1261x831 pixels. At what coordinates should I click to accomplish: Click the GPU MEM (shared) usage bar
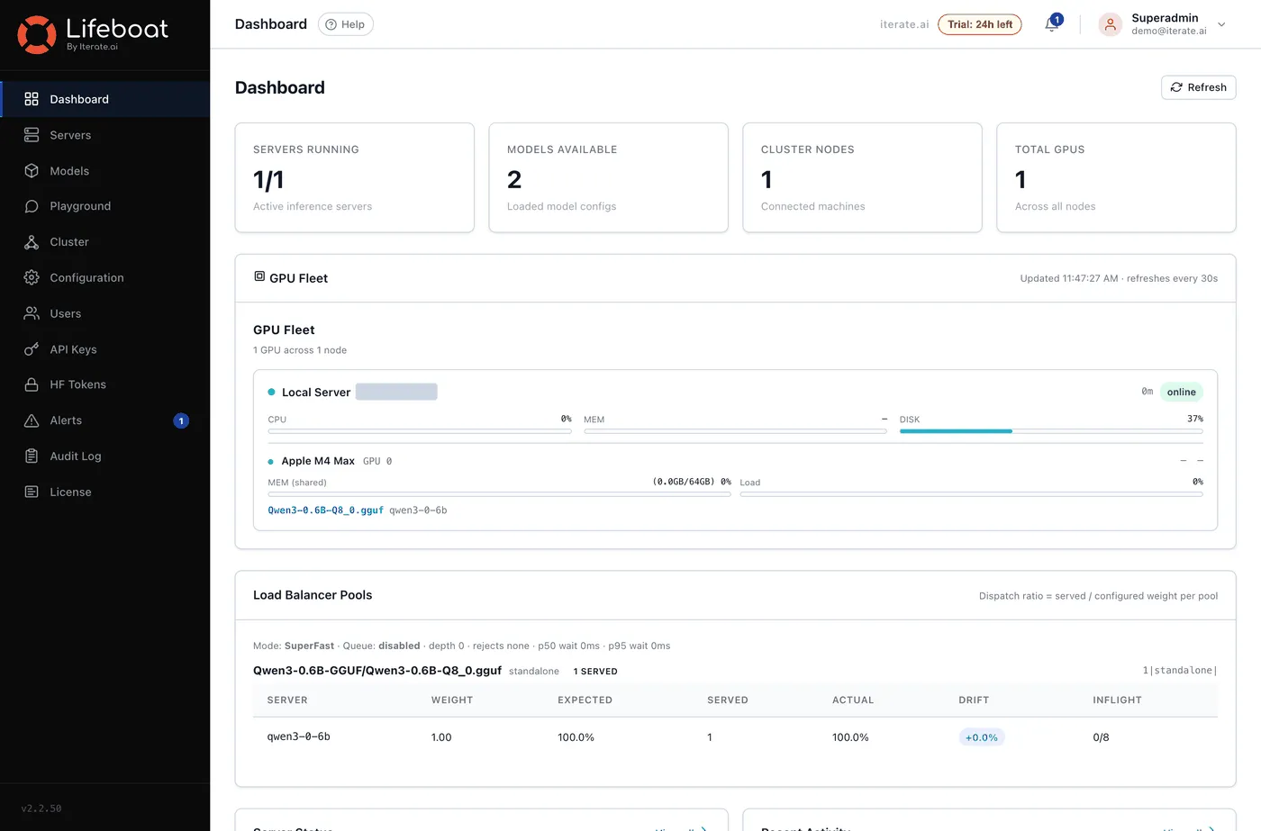[x=499, y=494]
